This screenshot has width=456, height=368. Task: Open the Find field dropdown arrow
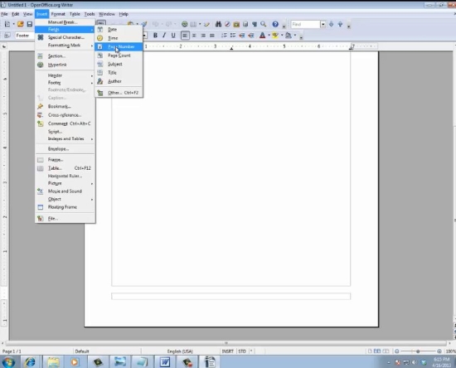[323, 24]
